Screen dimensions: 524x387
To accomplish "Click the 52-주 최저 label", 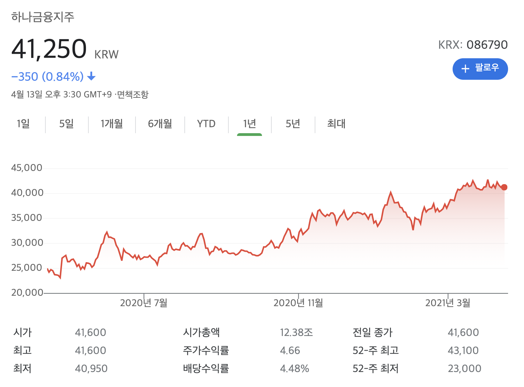I will [376, 368].
